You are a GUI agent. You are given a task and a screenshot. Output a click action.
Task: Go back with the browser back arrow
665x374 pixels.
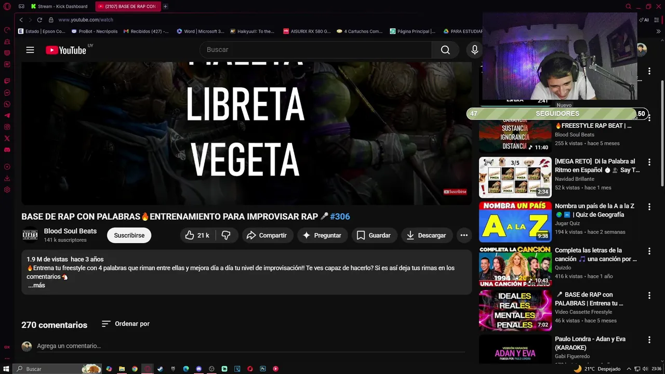pos(21,20)
